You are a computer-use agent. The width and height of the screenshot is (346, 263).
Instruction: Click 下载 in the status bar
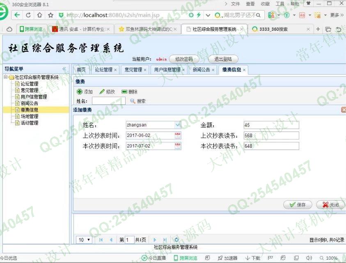[253, 258]
